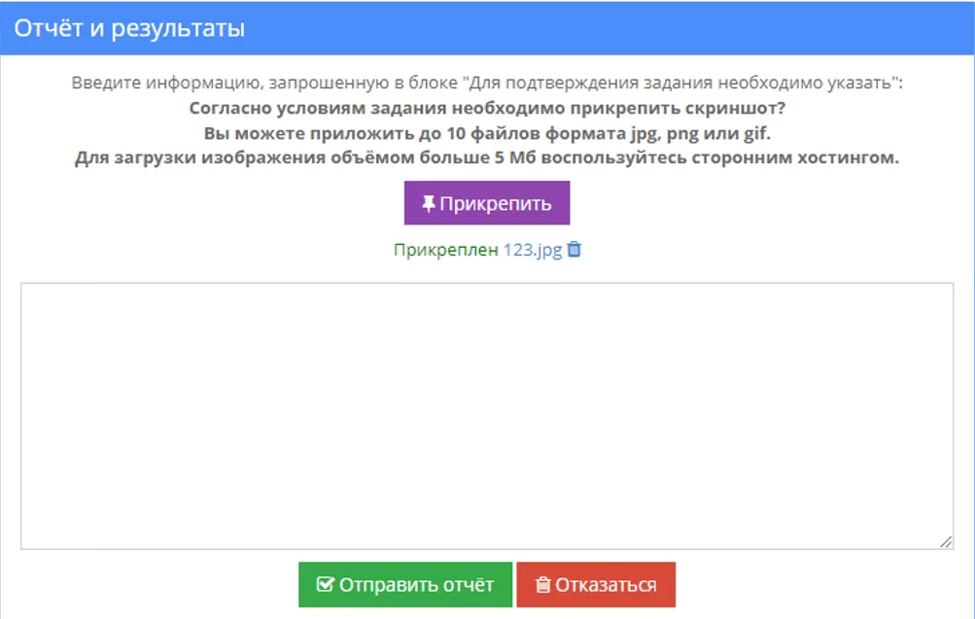
Task: Click the Отчёт и результаты header
Action: 129,28
